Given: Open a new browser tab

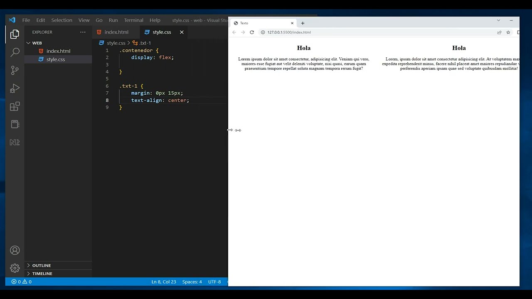Looking at the screenshot, I should pyautogui.click(x=303, y=23).
